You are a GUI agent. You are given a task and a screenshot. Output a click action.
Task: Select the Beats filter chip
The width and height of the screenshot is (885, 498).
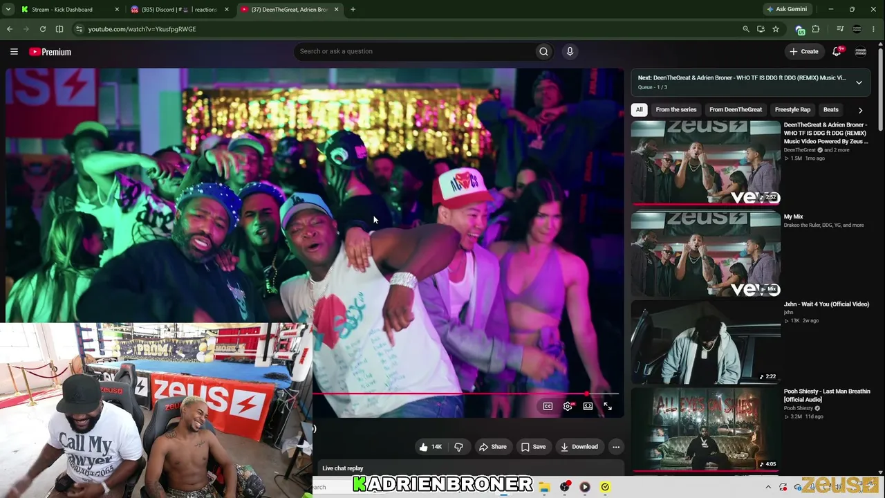(x=831, y=109)
